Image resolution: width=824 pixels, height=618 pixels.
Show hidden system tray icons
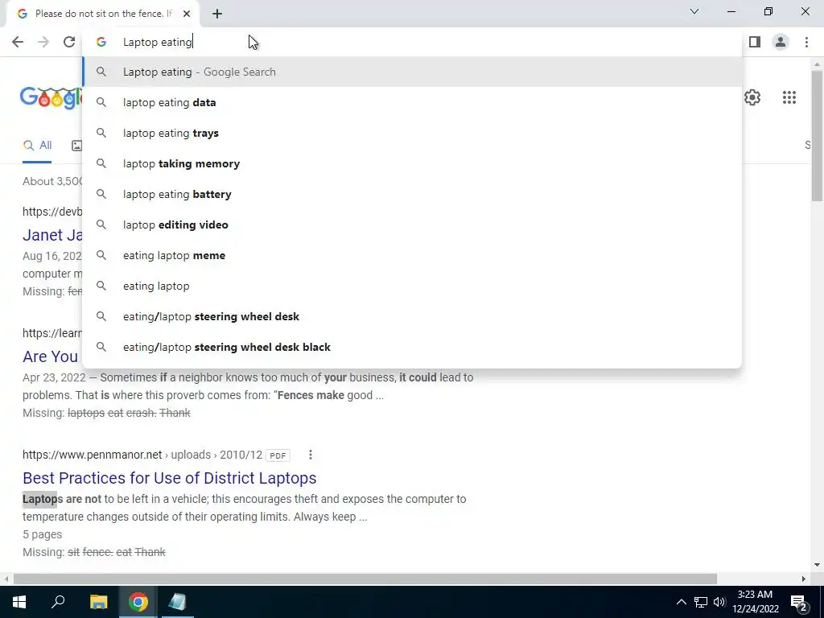click(x=681, y=602)
